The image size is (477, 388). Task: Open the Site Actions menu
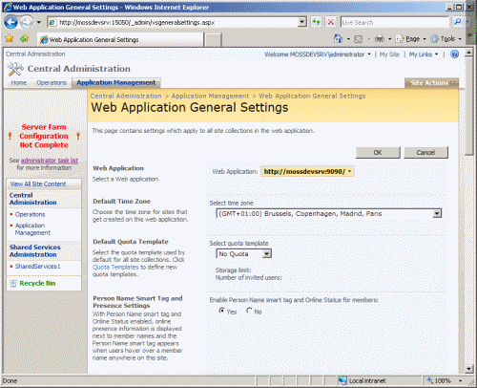click(431, 83)
